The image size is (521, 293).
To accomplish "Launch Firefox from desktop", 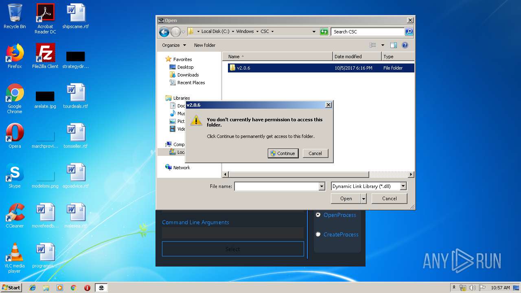I will pos(15,56).
